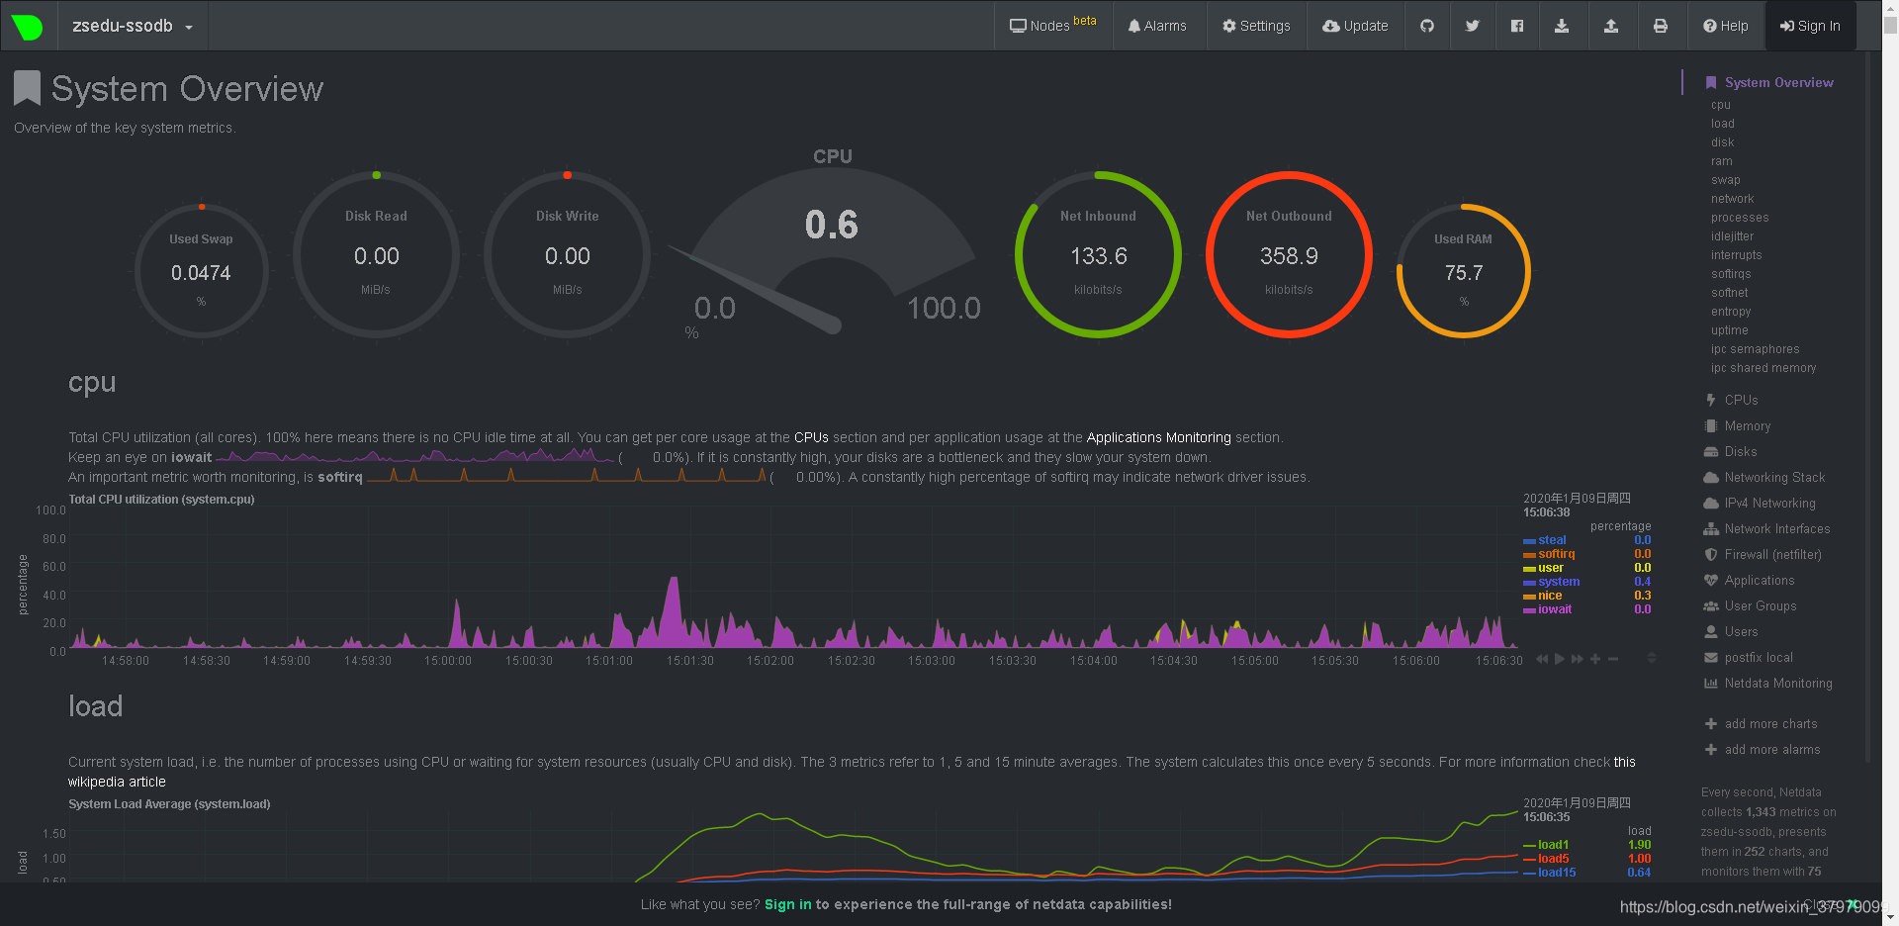Expand the Firewall (netfilter) sidebar section
This screenshot has width=1899, height=926.
point(1772,555)
